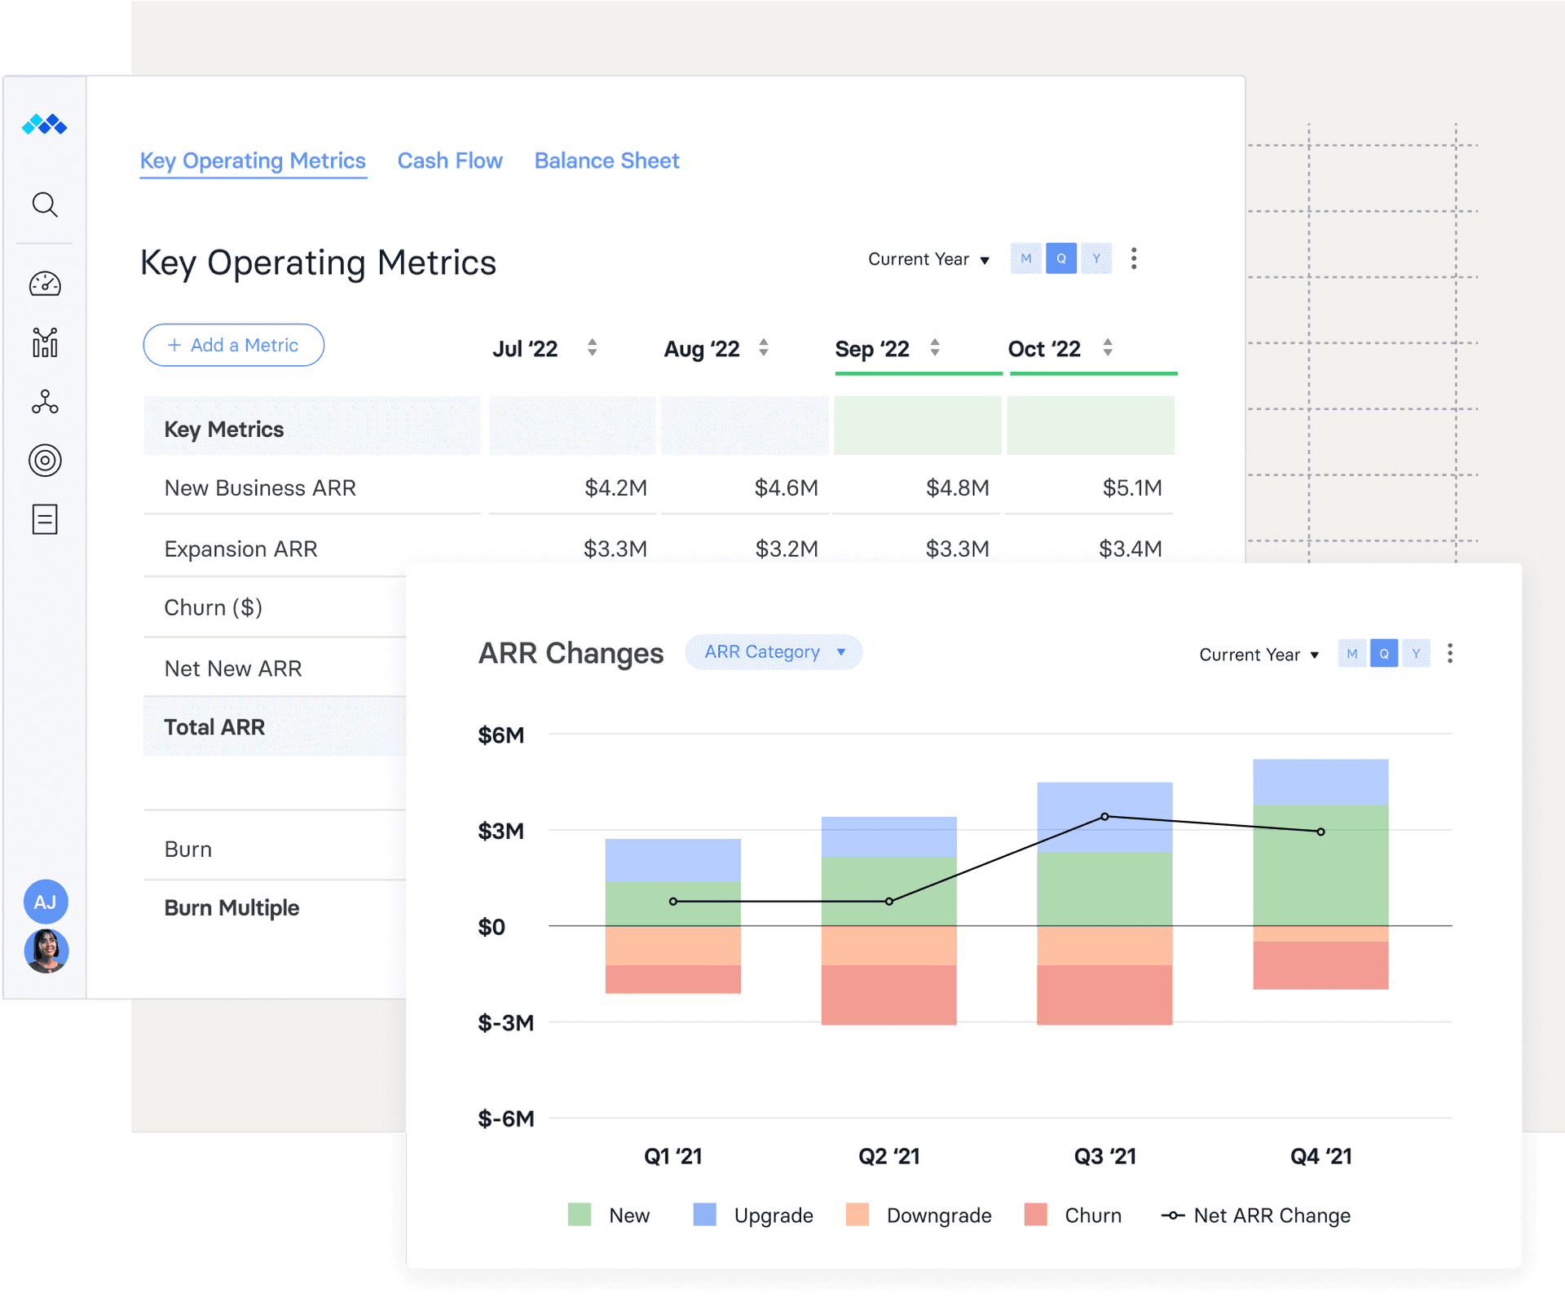Viewport: 1565px width, 1306px height.
Task: Select yearly (Y) view for Key Operating Metrics
Action: coord(1096,258)
